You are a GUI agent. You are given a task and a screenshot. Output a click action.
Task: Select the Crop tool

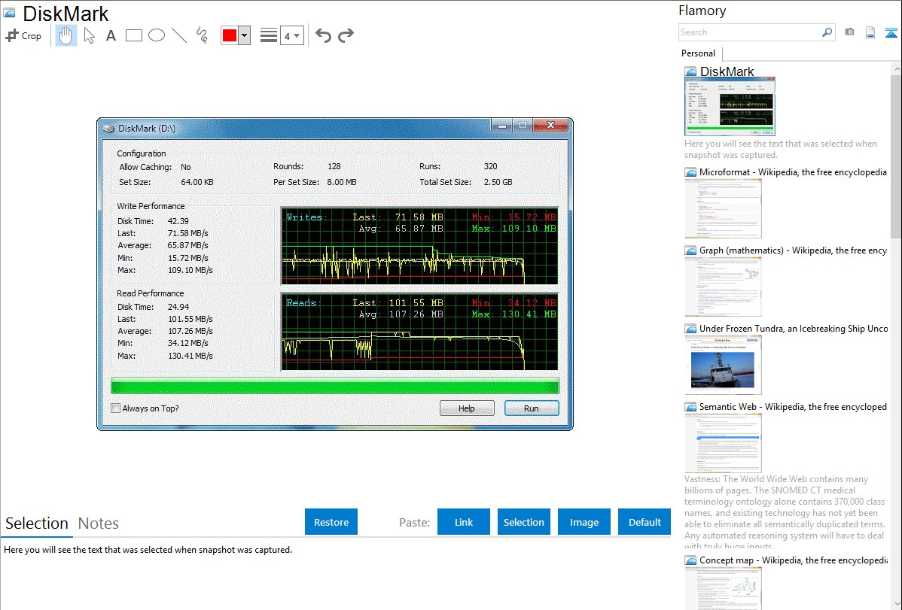pyautogui.click(x=23, y=35)
